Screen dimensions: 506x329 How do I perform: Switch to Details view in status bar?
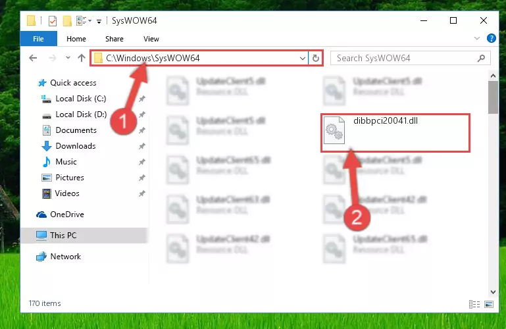point(474,304)
